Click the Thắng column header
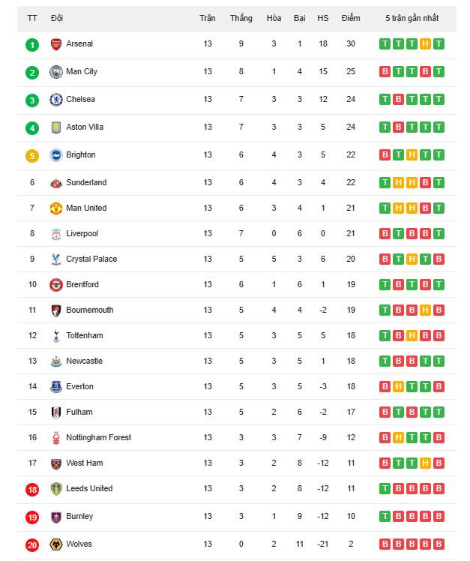This screenshot has height=561, width=470. (x=241, y=18)
